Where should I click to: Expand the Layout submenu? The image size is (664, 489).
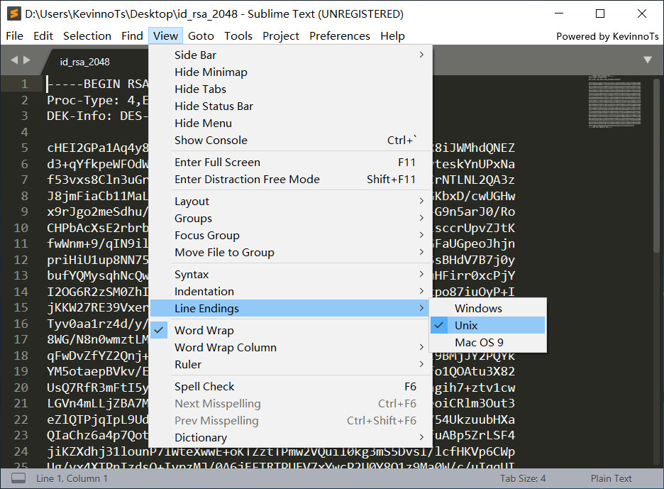click(x=291, y=202)
